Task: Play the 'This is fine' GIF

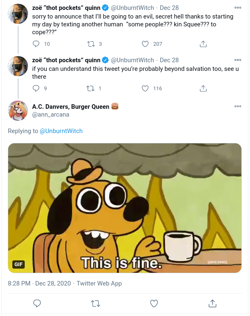Action: (x=125, y=208)
